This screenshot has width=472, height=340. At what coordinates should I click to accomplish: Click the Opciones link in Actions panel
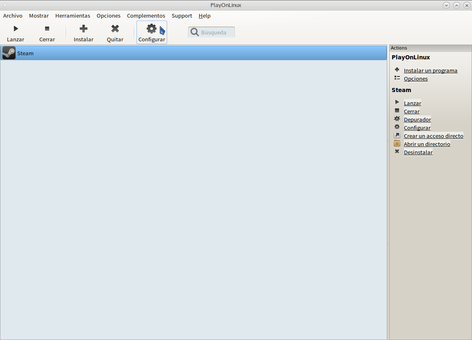click(416, 79)
